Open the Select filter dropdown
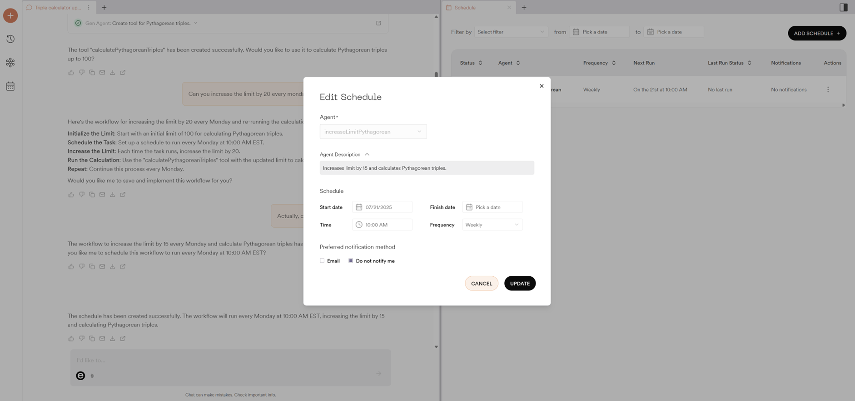This screenshot has height=401, width=855. click(x=511, y=32)
